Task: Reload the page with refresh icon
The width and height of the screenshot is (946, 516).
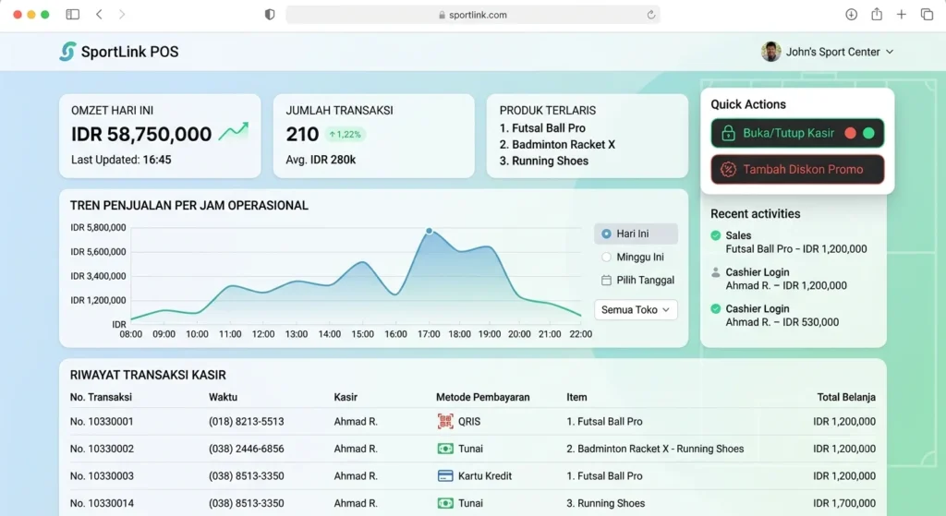Action: [651, 15]
